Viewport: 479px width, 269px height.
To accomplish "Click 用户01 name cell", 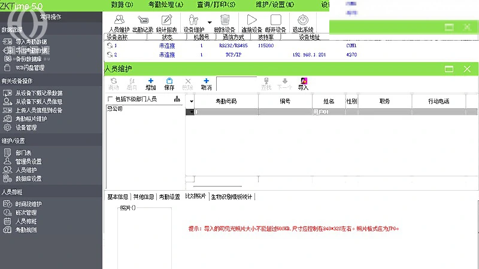I will (329, 112).
